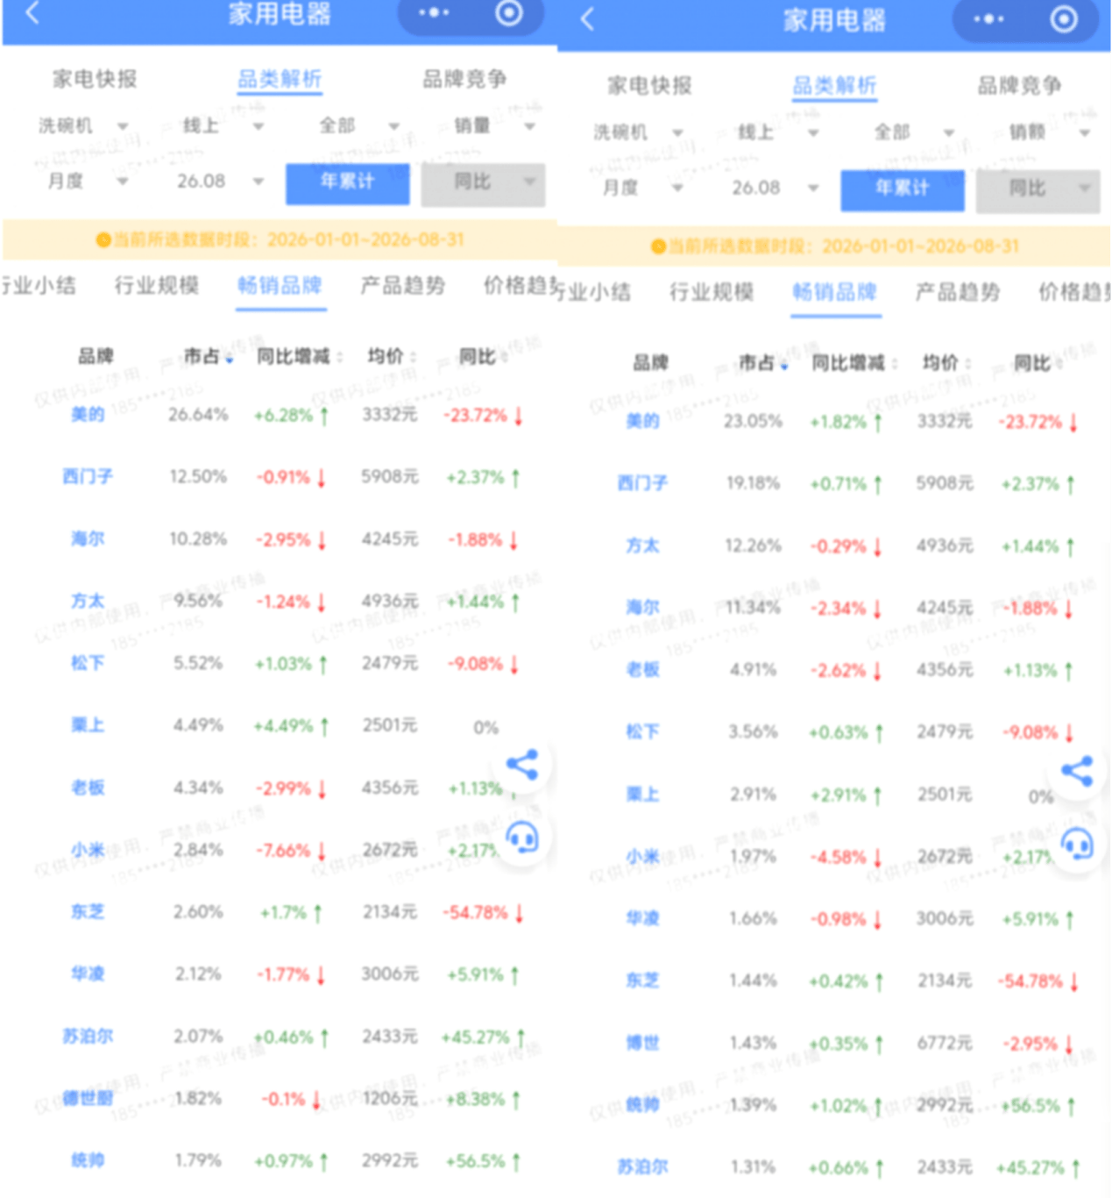Click 19.18% market share value for 西门子
Viewport: 1112px width, 1198px height.
(753, 483)
